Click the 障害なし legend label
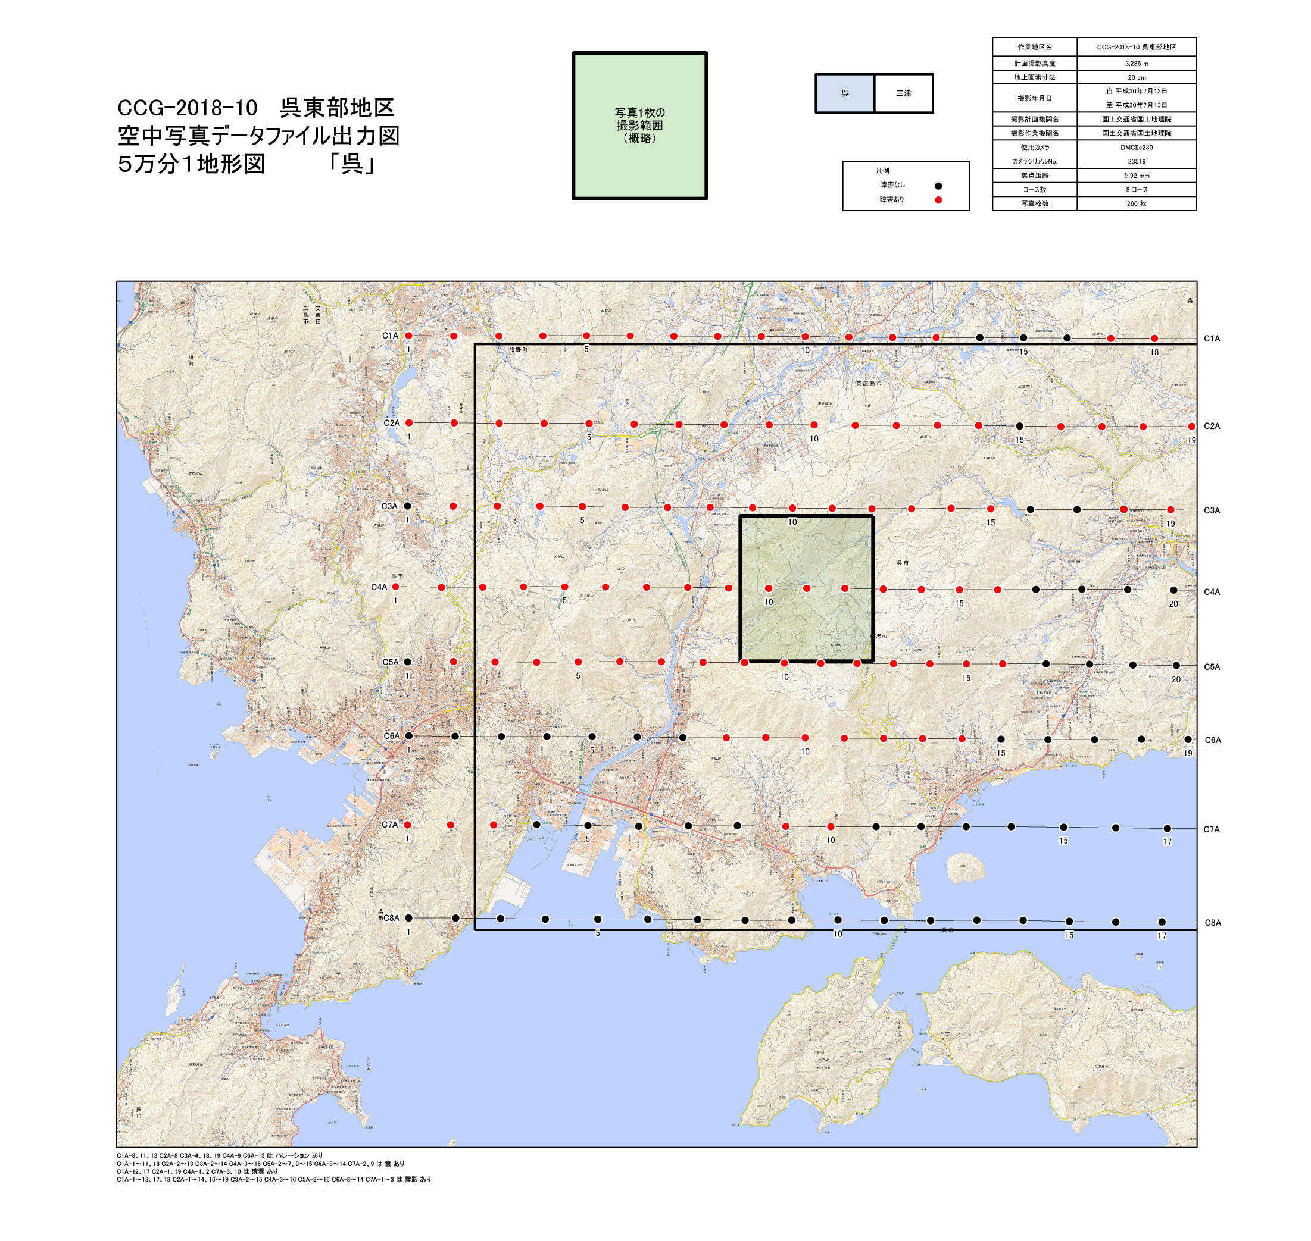 (x=892, y=185)
